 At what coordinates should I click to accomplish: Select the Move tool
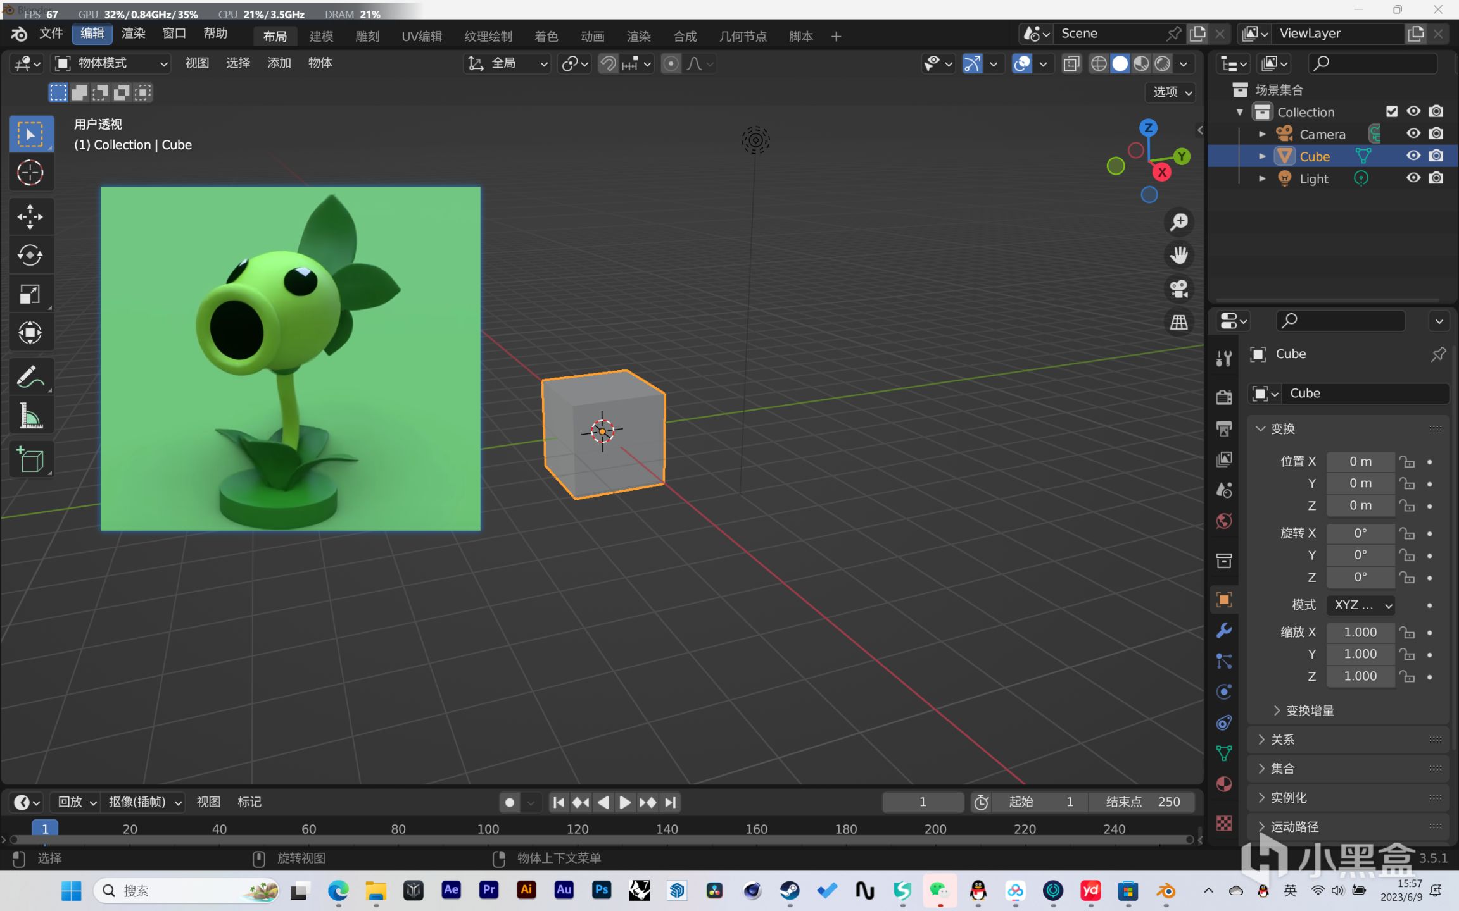tap(30, 217)
